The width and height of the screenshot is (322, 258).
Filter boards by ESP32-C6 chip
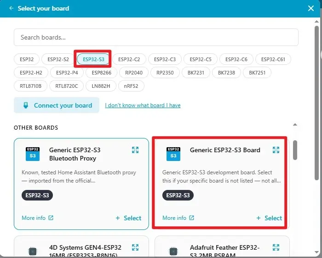point(236,59)
